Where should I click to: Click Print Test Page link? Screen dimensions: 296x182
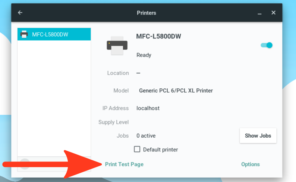coord(124,164)
